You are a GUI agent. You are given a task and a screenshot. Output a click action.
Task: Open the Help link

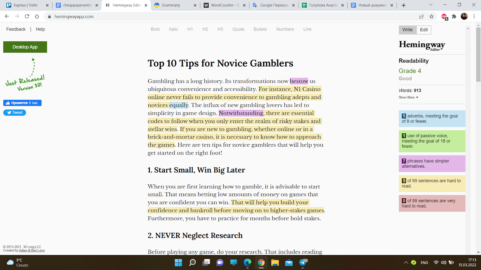(x=40, y=29)
